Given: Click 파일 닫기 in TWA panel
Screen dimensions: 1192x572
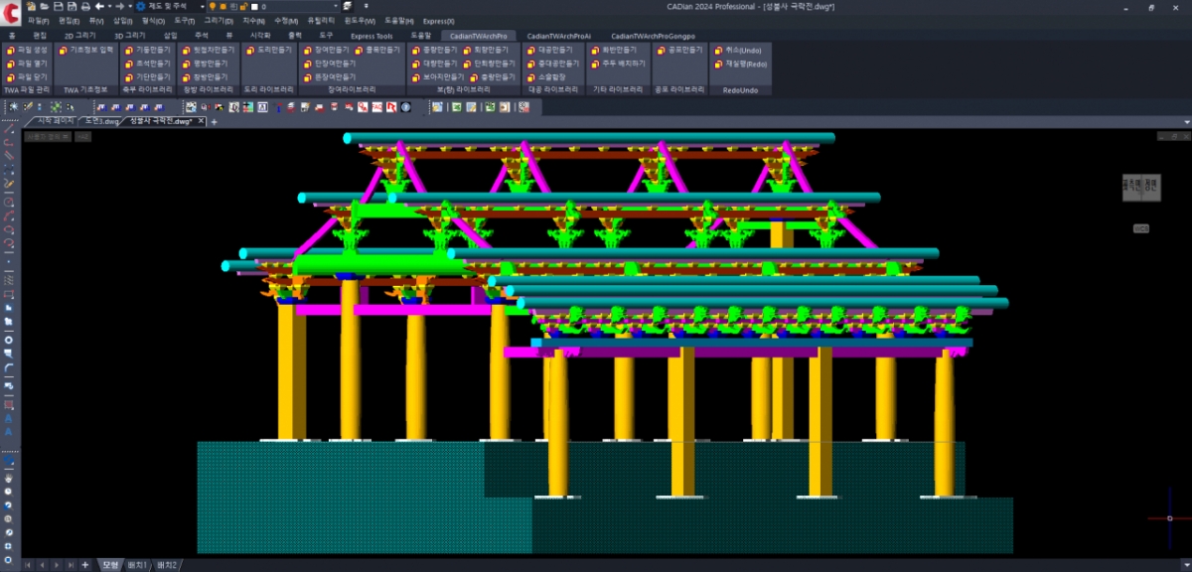Looking at the screenshot, I should pos(27,76).
